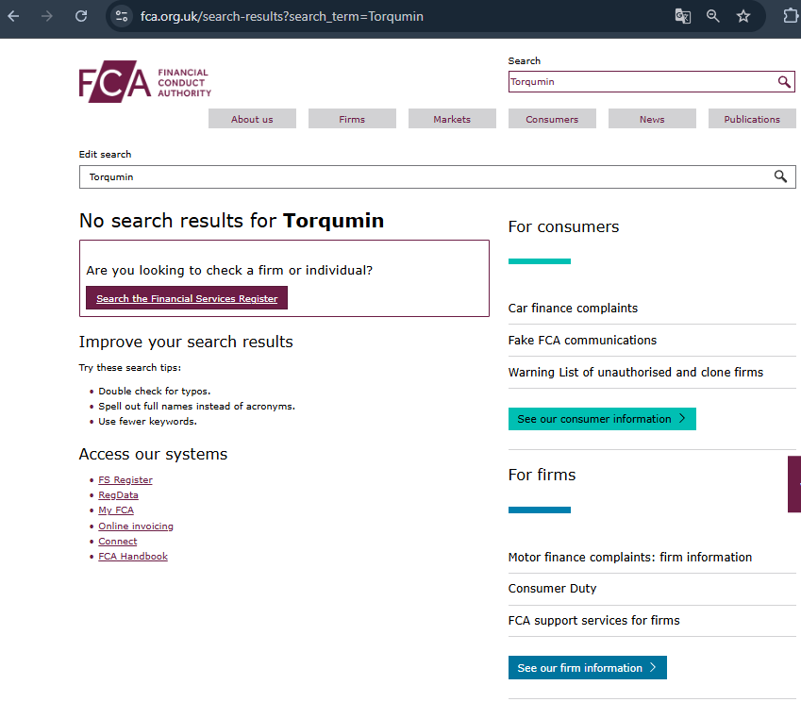Screen dimensions: 801x702
Task: Click the 'Double check for typos.' tip
Action: click(155, 391)
